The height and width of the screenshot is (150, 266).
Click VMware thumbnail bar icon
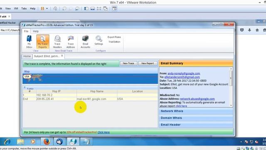click(92, 8)
